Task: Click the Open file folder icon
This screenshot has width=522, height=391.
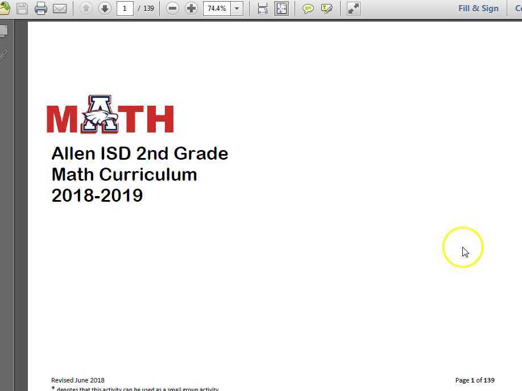Action: 4,9
